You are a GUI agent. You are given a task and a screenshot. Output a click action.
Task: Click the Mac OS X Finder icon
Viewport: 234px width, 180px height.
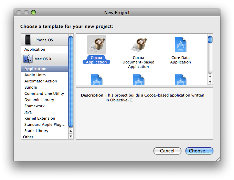click(x=28, y=59)
